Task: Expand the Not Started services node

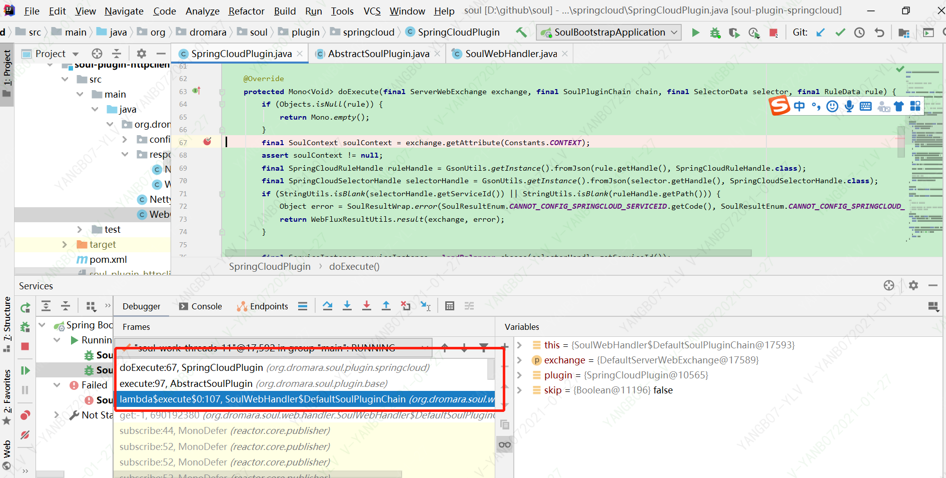Action: [57, 415]
